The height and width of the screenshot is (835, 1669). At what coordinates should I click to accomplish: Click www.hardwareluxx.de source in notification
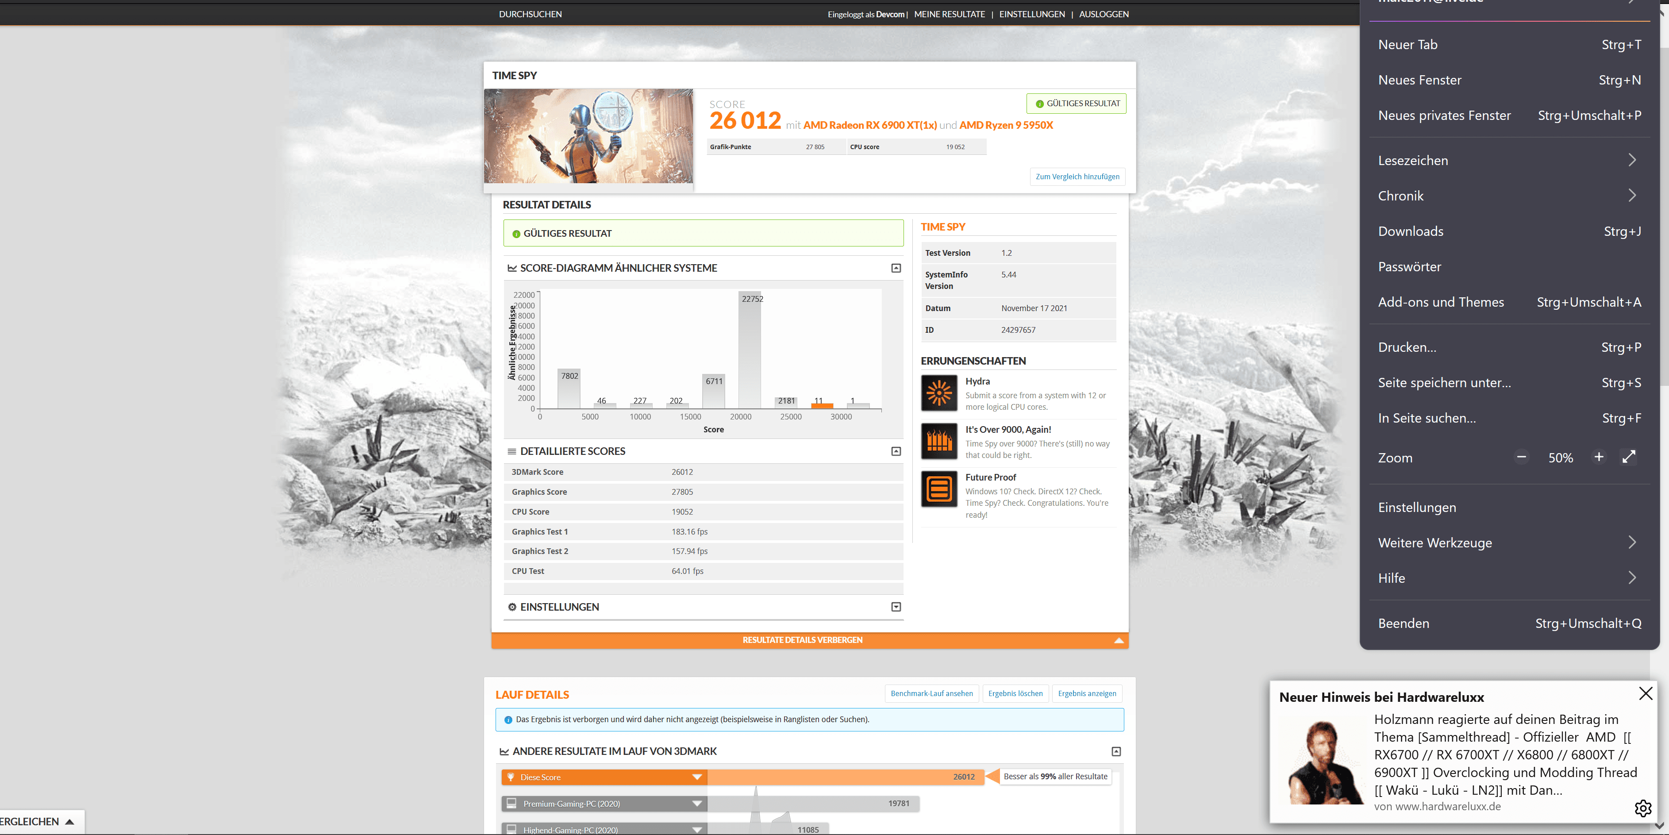1447,807
